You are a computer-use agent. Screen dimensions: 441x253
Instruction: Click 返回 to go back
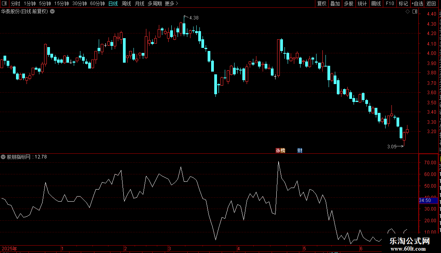pyautogui.click(x=431, y=4)
